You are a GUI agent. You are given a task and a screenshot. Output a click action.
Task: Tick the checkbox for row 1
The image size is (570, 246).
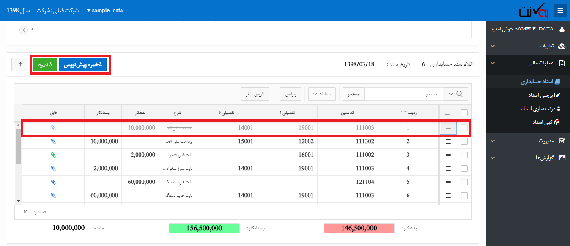point(464,128)
